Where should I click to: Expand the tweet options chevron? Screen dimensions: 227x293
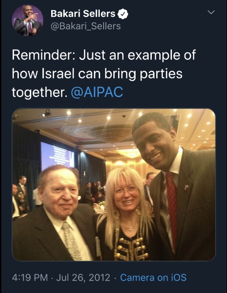pyautogui.click(x=211, y=12)
